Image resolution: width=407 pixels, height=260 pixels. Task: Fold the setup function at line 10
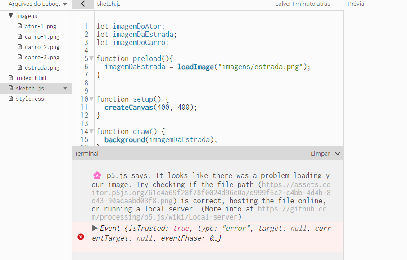coord(91,99)
